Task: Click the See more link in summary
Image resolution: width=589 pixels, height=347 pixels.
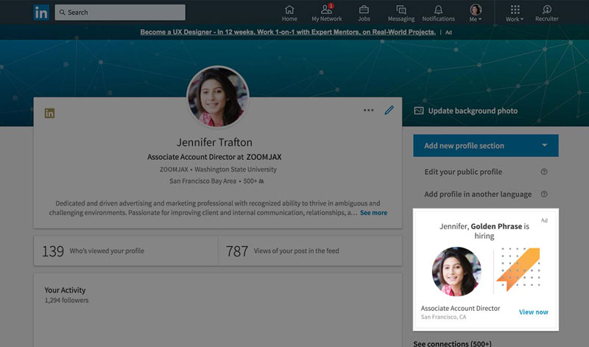Action: [373, 213]
